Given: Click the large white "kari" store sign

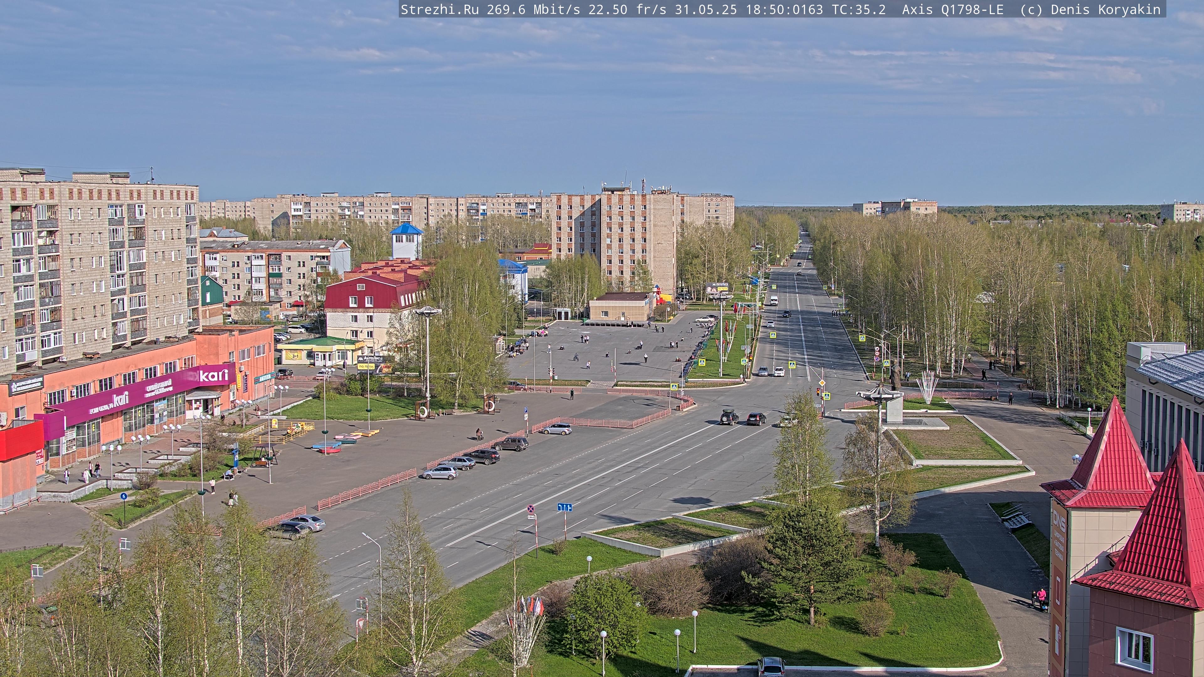Looking at the screenshot, I should click(214, 375).
